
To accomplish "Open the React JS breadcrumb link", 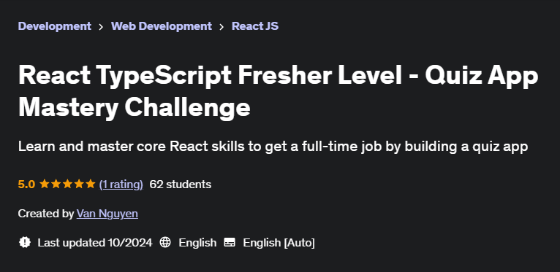I will pos(255,26).
